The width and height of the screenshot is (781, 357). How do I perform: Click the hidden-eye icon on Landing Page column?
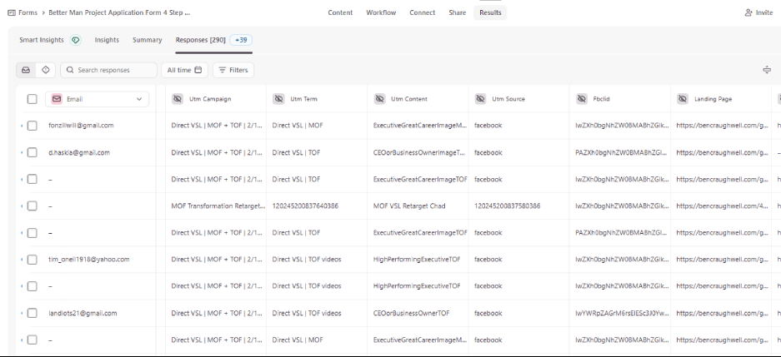pyautogui.click(x=683, y=99)
